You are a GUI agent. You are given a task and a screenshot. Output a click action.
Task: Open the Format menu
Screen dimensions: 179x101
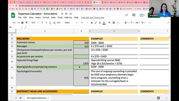point(46,17)
